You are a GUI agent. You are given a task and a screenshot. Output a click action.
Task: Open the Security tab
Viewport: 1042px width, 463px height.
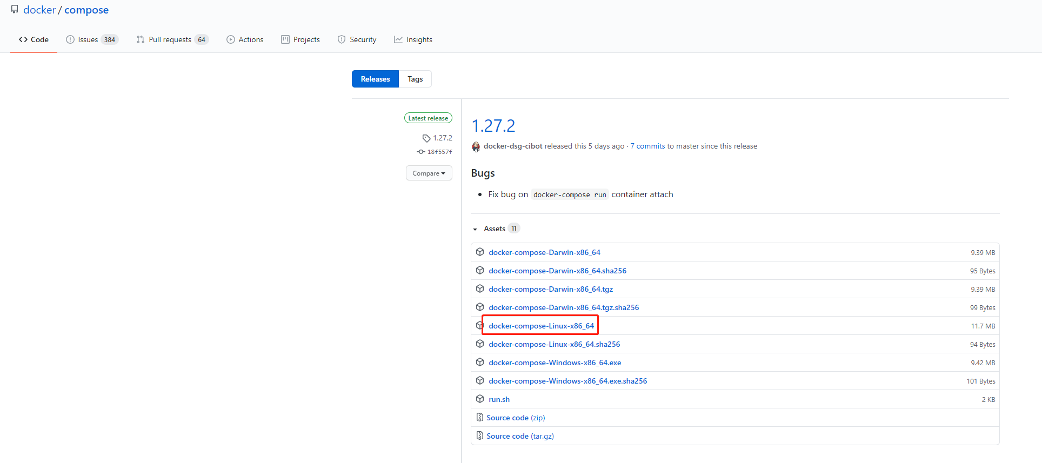(x=357, y=39)
